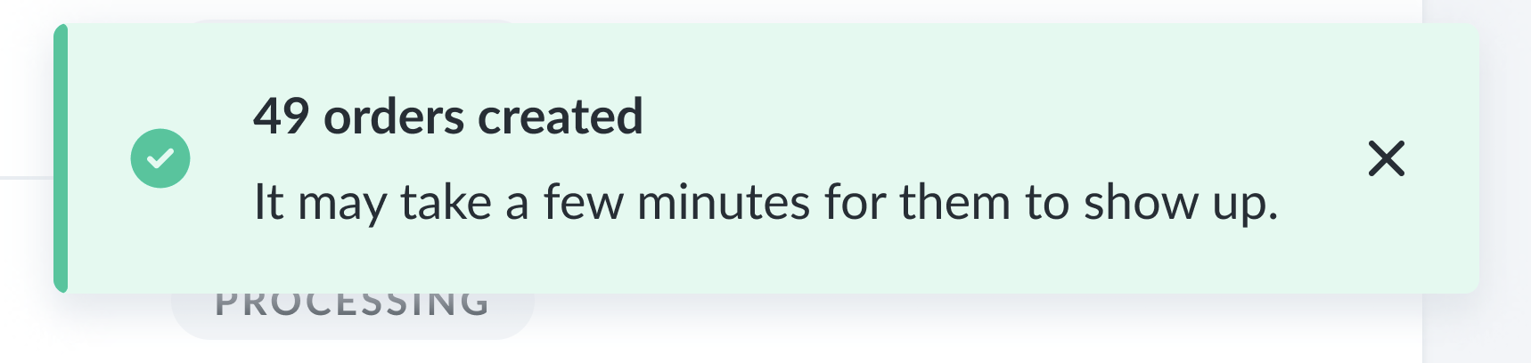Click the word 'may' in the toast message

coord(342,206)
